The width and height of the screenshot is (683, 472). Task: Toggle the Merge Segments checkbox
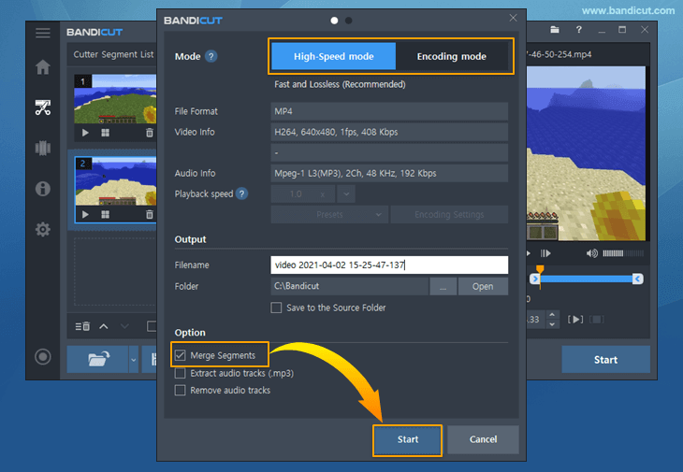[180, 355]
